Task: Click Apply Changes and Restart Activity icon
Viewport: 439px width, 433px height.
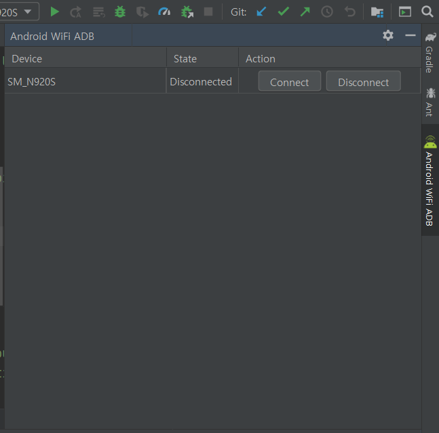Action: click(x=75, y=12)
